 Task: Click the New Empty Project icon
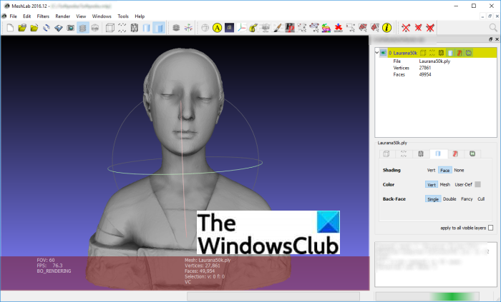click(x=10, y=28)
